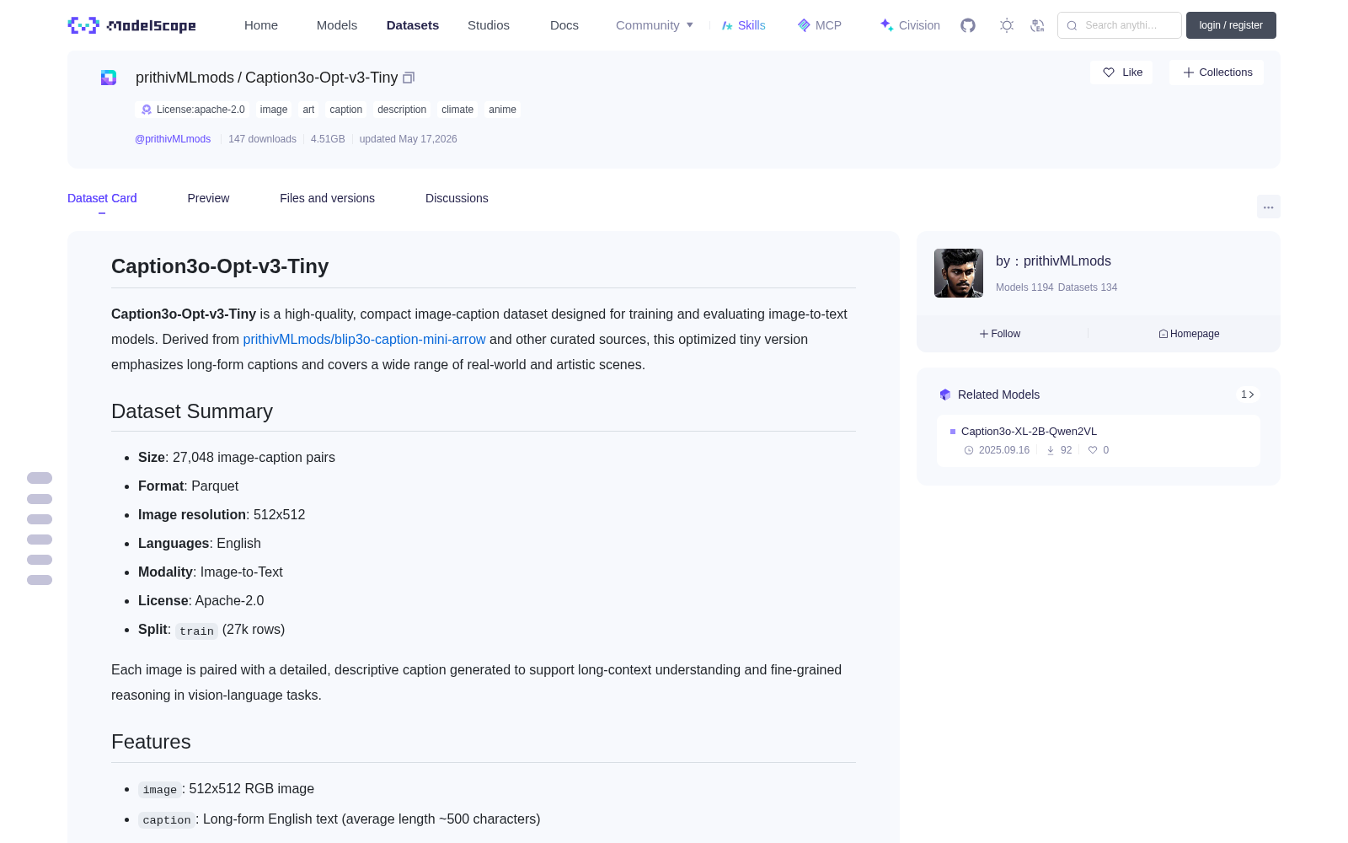Switch to the Dataset Card tab
1348x843 pixels.
102,198
